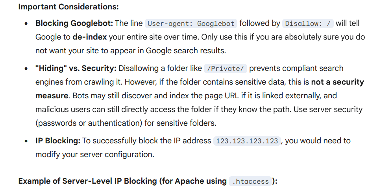Screen dimensions: 381x188
Task: Select the "123.123.123.123" IP address code
Action: (x=247, y=141)
